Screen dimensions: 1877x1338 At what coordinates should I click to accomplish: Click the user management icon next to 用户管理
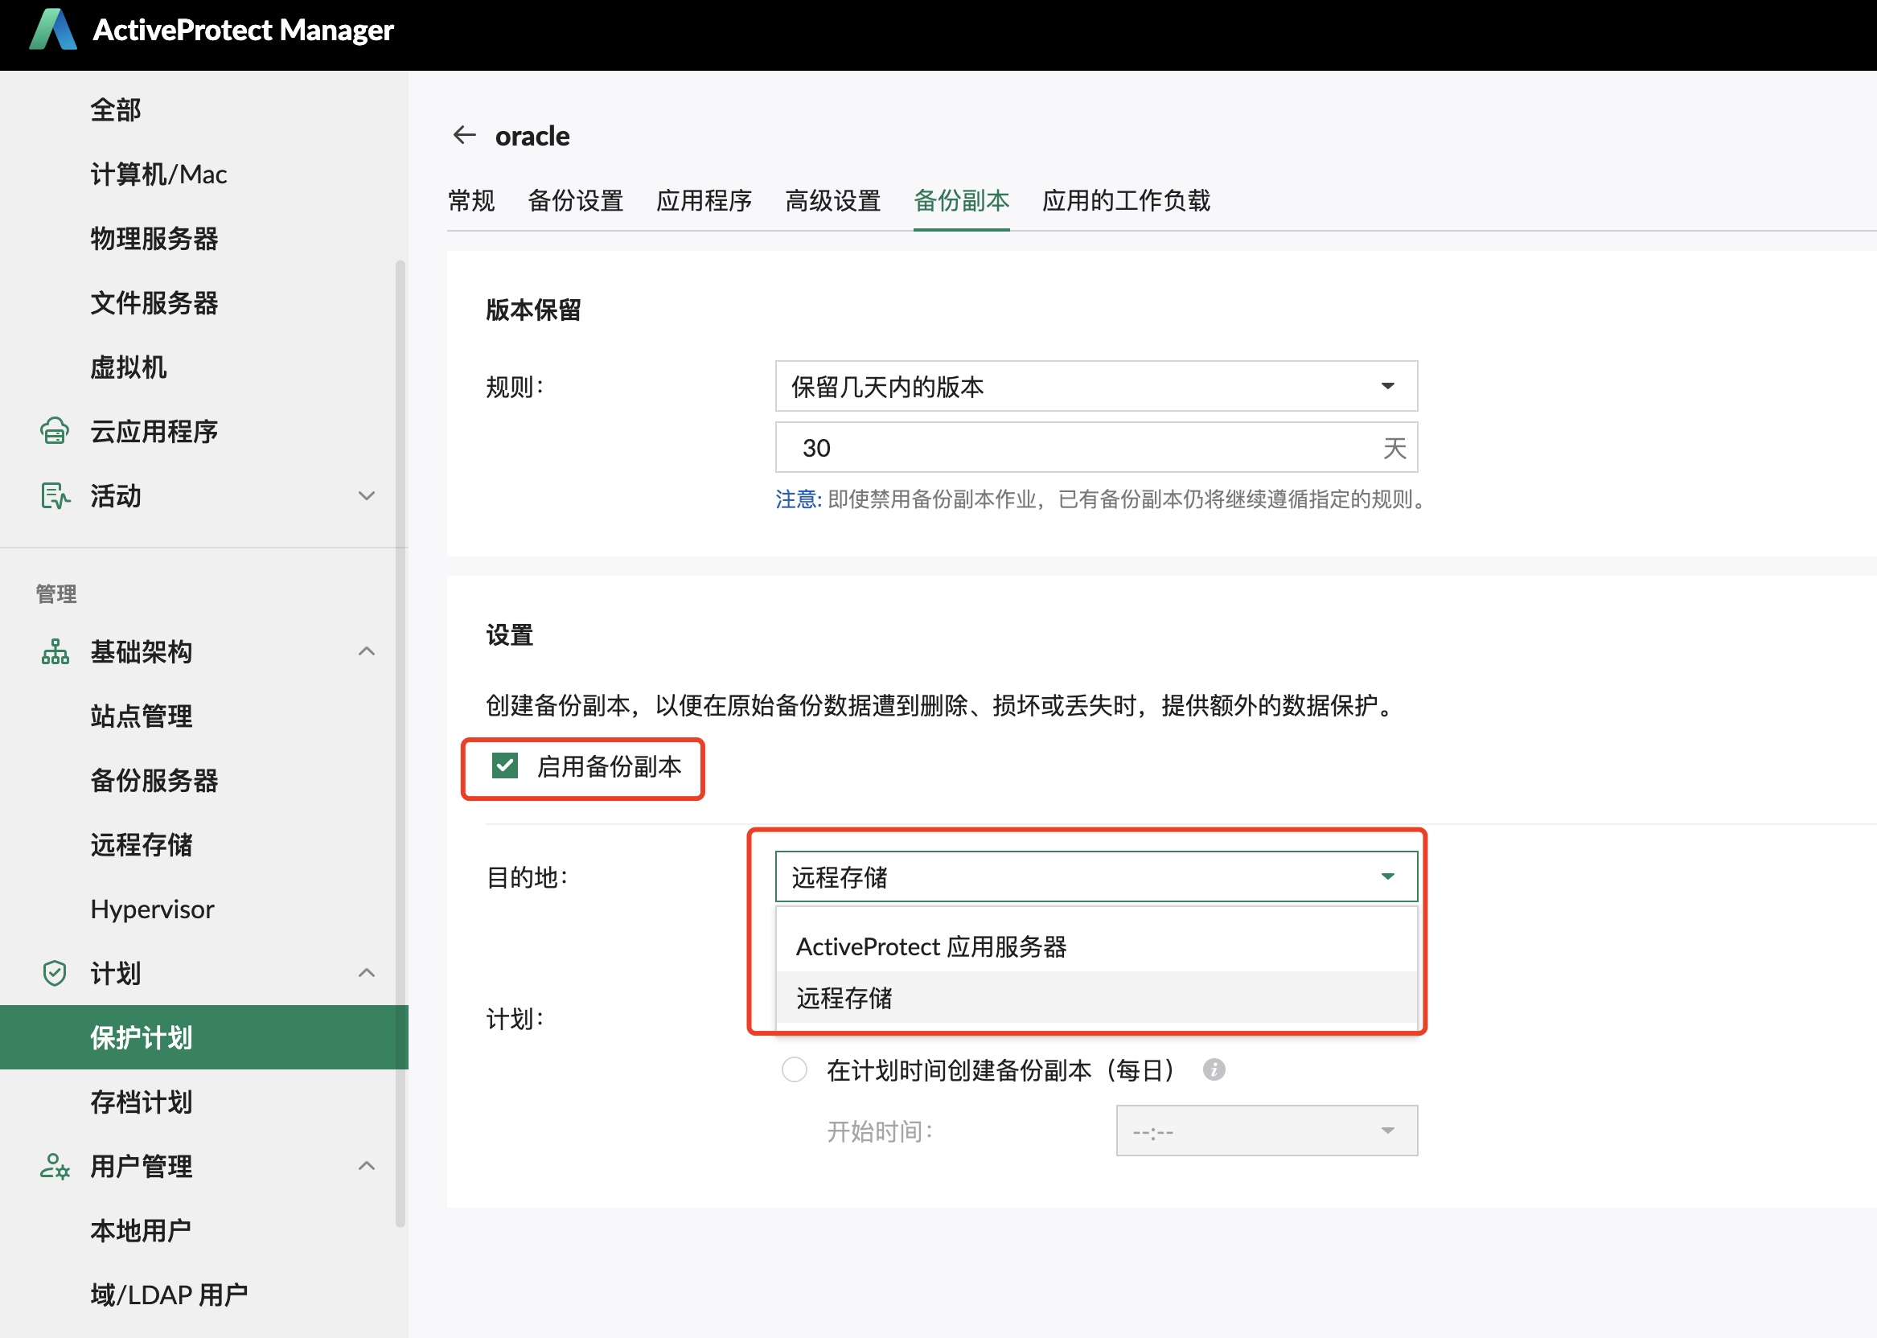[x=55, y=1166]
